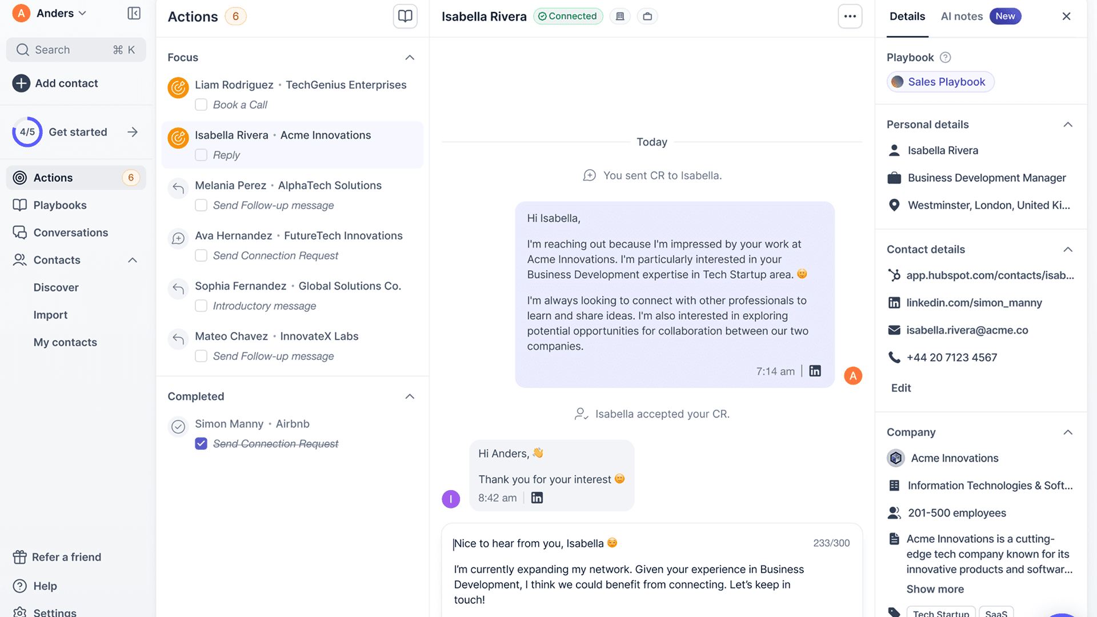Open the HubSpot contact link
Image resolution: width=1097 pixels, height=617 pixels.
(990, 275)
